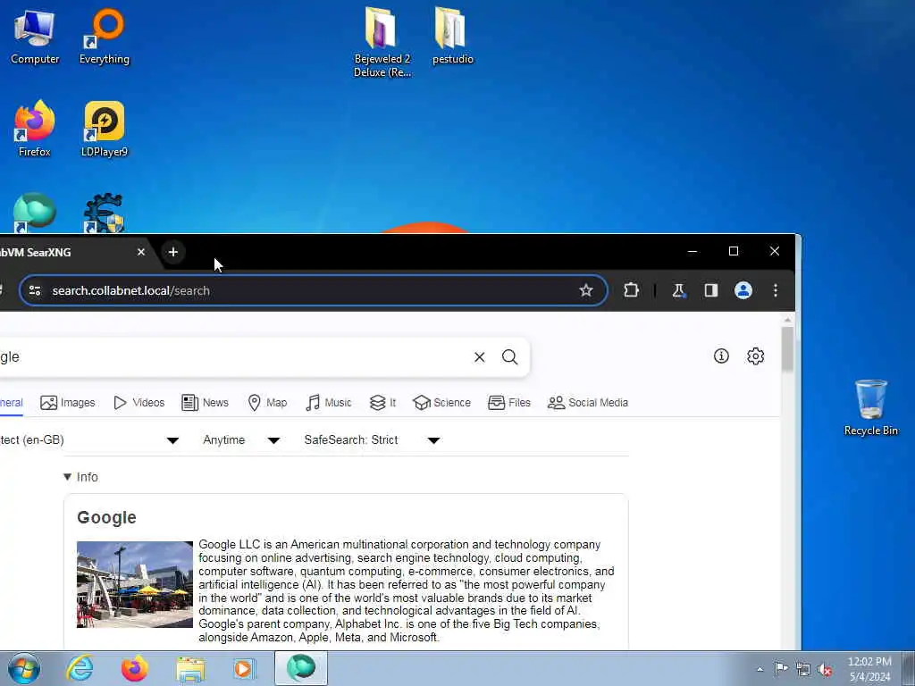Click the Google infobox photo
Image resolution: width=915 pixels, height=686 pixels.
[x=135, y=584]
